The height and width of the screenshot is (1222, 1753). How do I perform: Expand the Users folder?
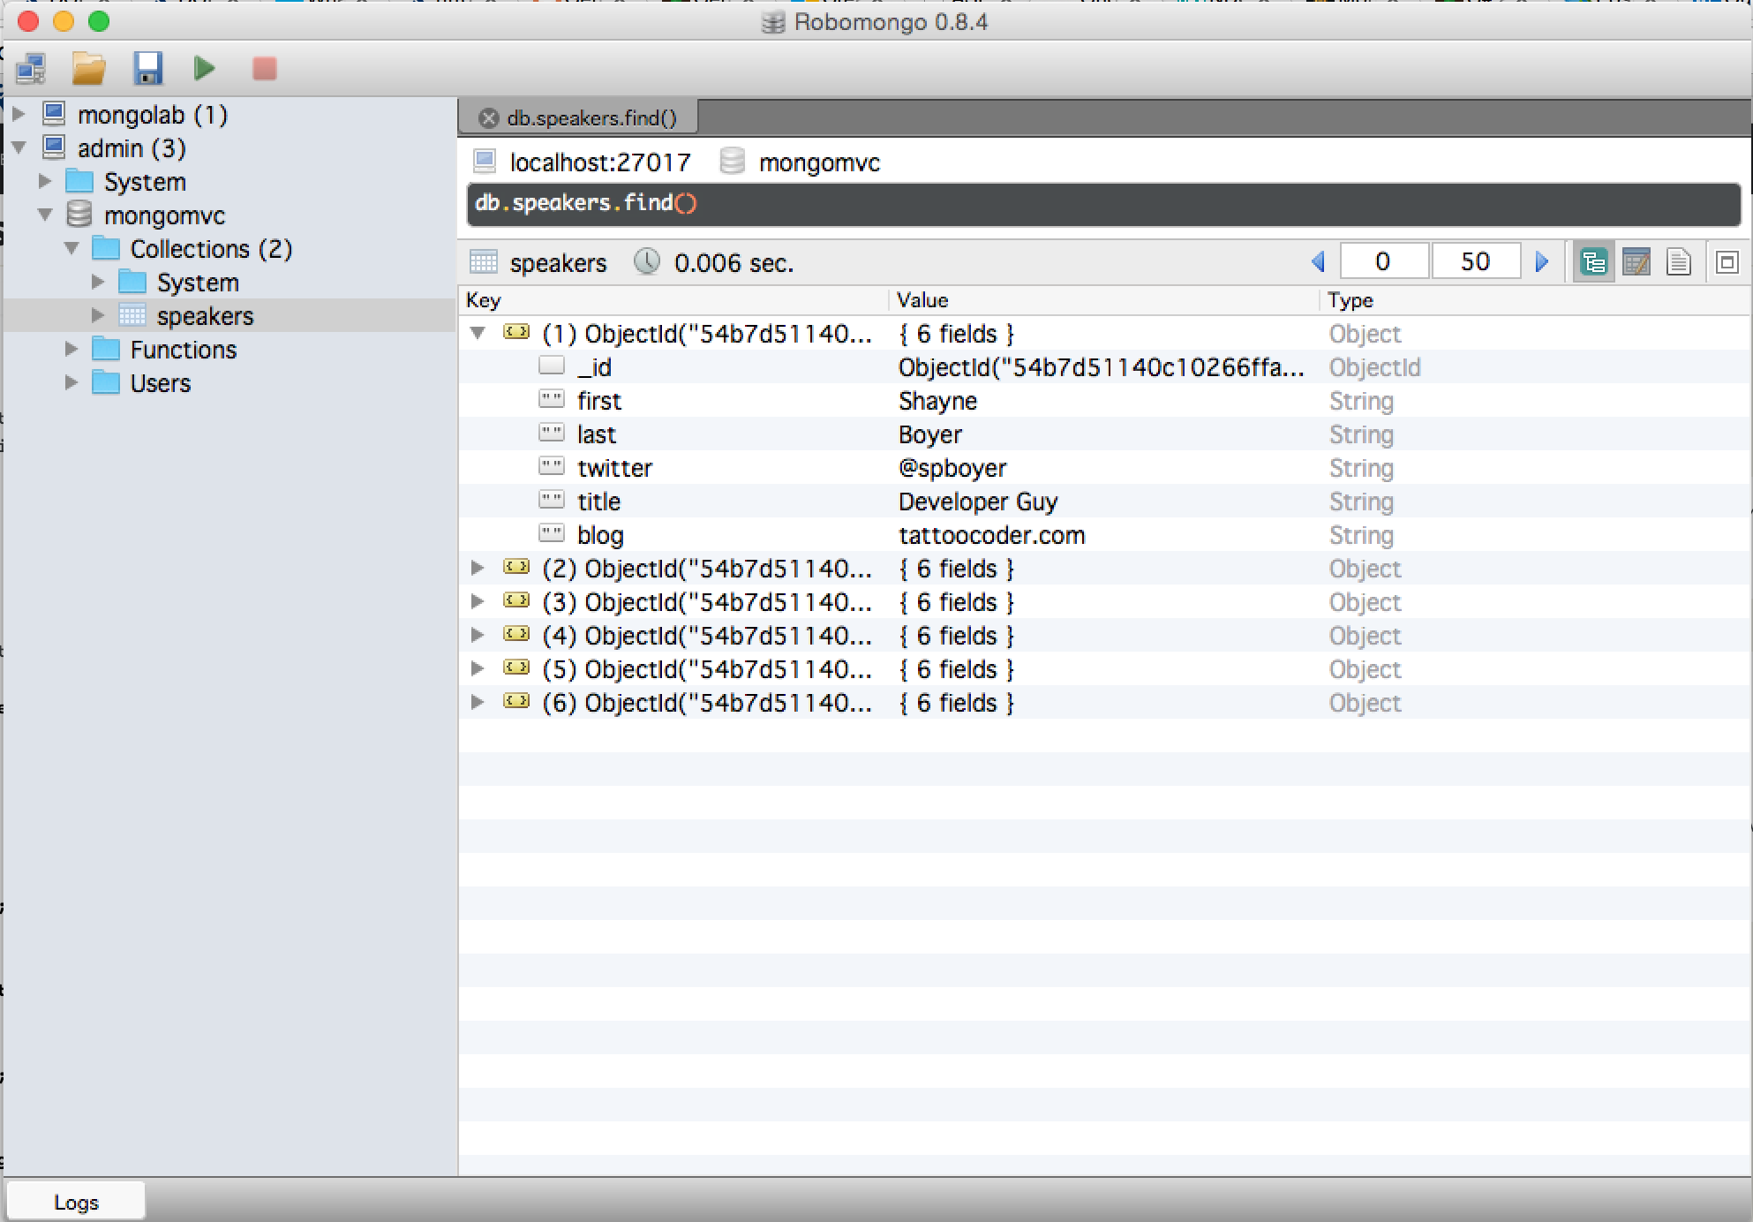point(71,382)
